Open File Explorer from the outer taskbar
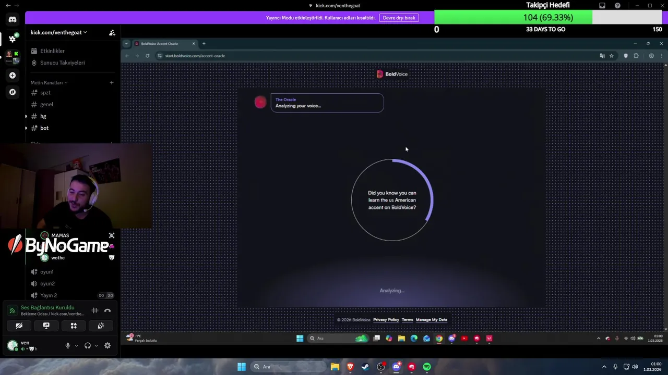 pyautogui.click(x=335, y=367)
